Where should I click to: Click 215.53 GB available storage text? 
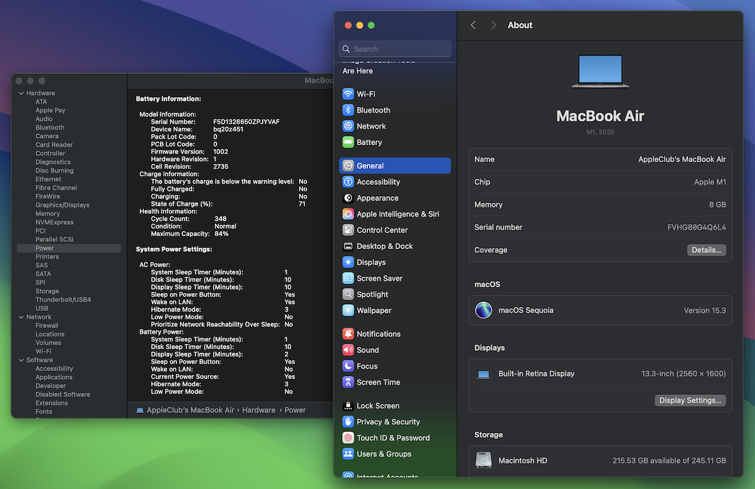tap(669, 461)
